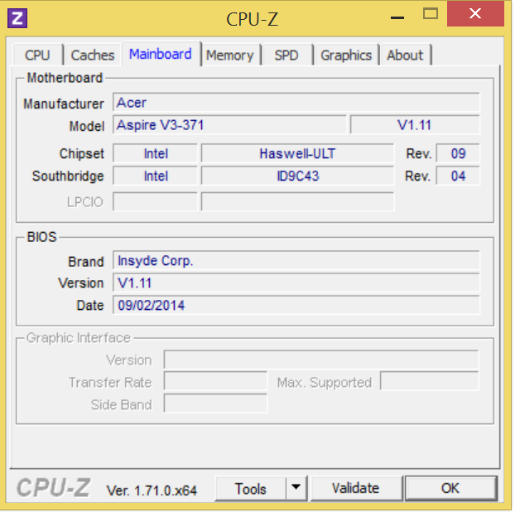Close the CPU-Z window
Viewport: 520px width, 512px height.
[475, 14]
